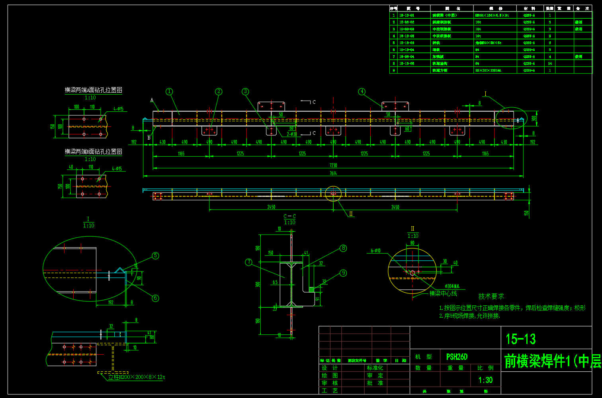The height and width of the screenshot is (398, 602).
Task: Click part balloon number 1
Action: pyautogui.click(x=169, y=91)
